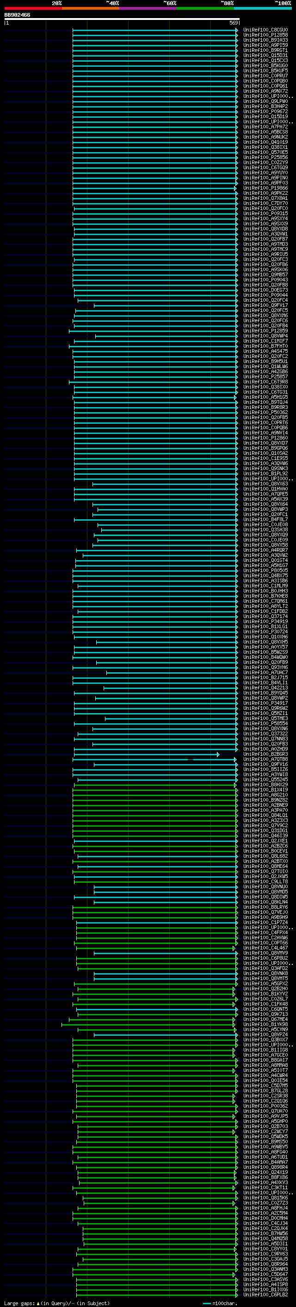Image resolution: width=296 pixels, height=1307 pixels.
Task: Click the white BB902466 query sequence bar
Action: pyautogui.click(x=122, y=19)
